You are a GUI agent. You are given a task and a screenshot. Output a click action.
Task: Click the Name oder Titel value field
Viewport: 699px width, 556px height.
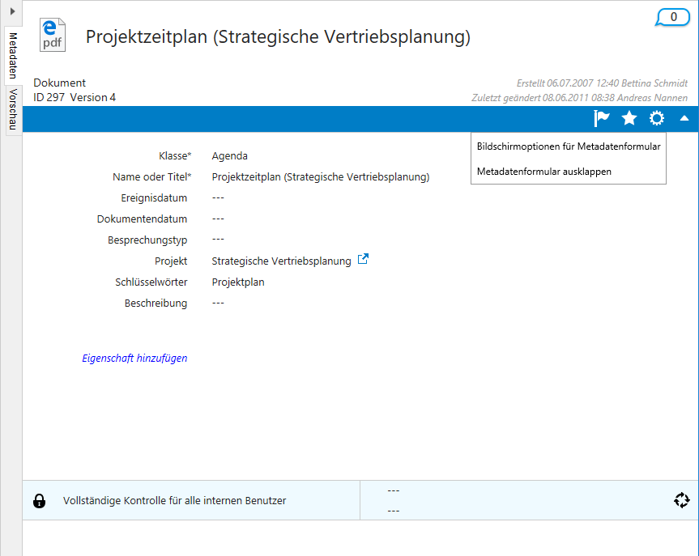(320, 177)
